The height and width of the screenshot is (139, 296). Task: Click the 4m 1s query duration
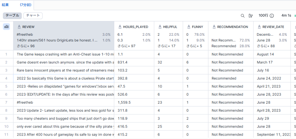[x=286, y=16]
